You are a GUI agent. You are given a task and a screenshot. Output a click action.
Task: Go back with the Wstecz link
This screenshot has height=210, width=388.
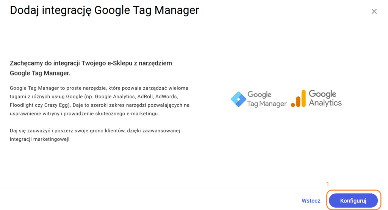pyautogui.click(x=311, y=201)
